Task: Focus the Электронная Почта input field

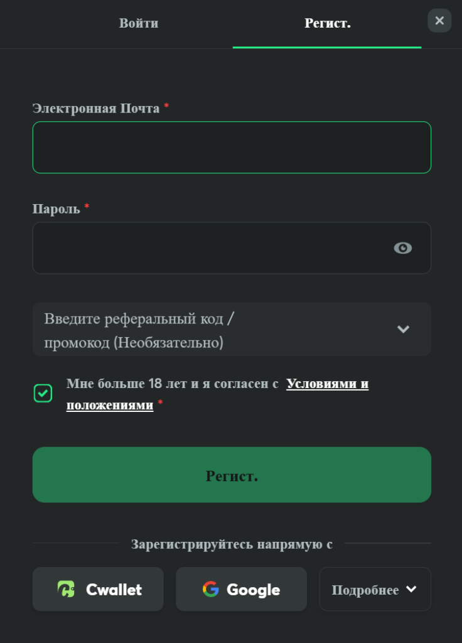Action: tap(232, 147)
